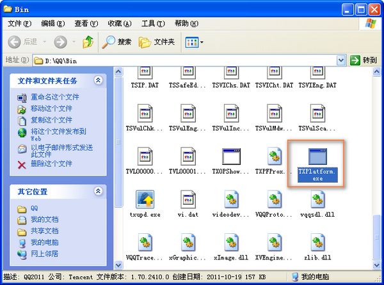384x285 pixels.
Task: Select the TSVulSca file icon
Action: point(317,113)
